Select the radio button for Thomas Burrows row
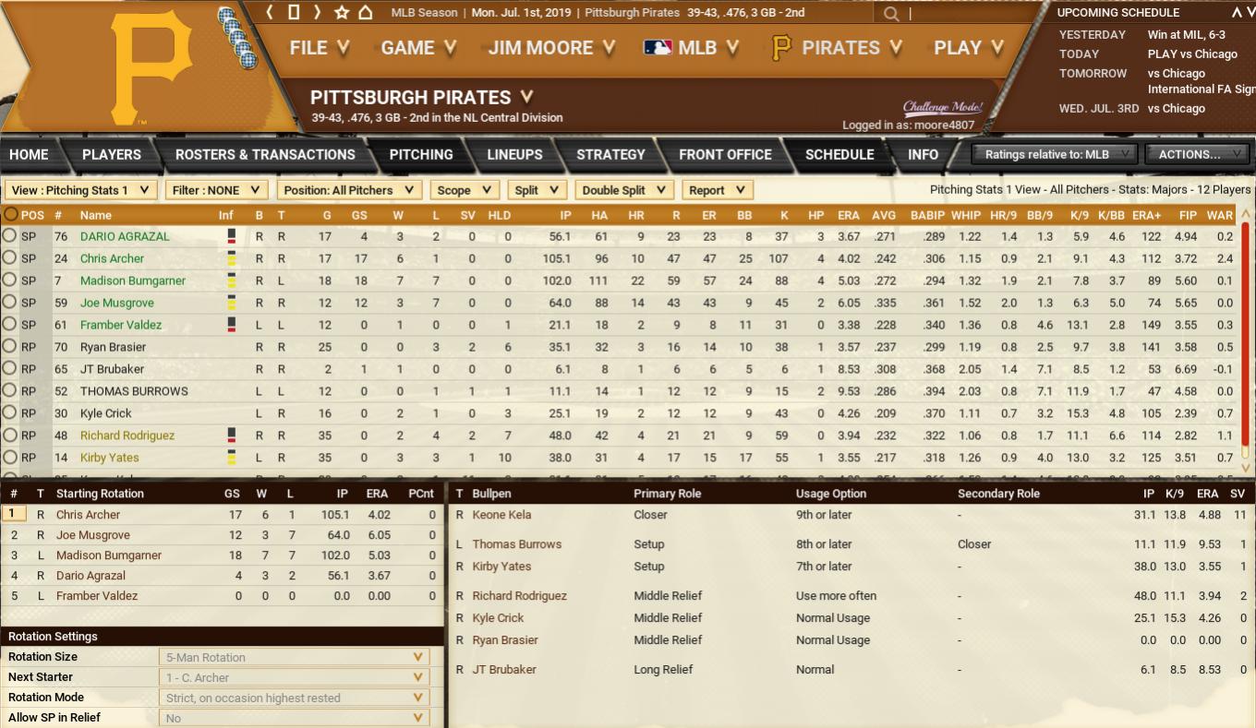 pyautogui.click(x=9, y=391)
